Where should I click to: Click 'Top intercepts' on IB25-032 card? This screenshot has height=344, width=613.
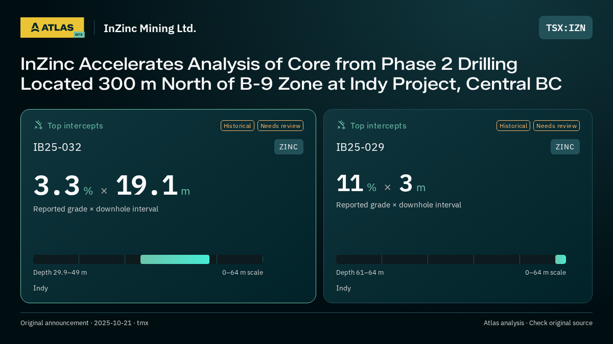[75, 125]
